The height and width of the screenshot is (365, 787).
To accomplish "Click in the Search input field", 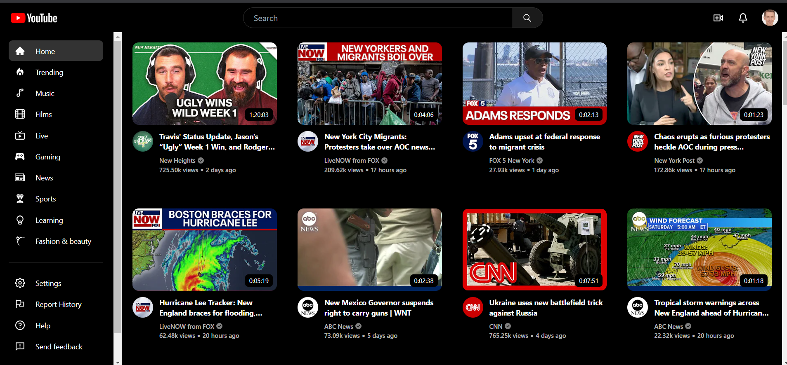I will [x=377, y=18].
